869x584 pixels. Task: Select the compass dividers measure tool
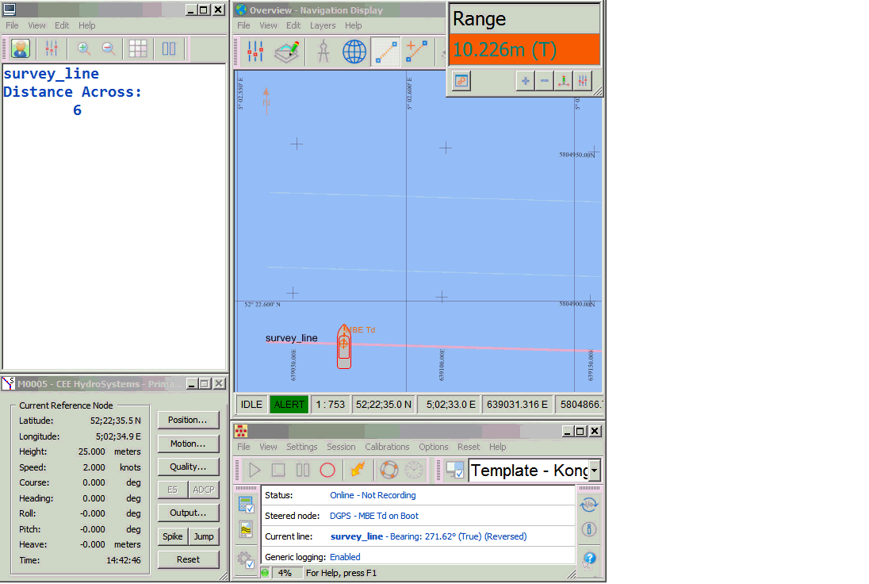pos(323,52)
